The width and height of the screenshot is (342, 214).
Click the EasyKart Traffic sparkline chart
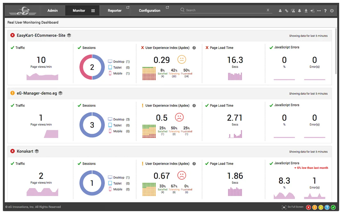tap(42, 76)
